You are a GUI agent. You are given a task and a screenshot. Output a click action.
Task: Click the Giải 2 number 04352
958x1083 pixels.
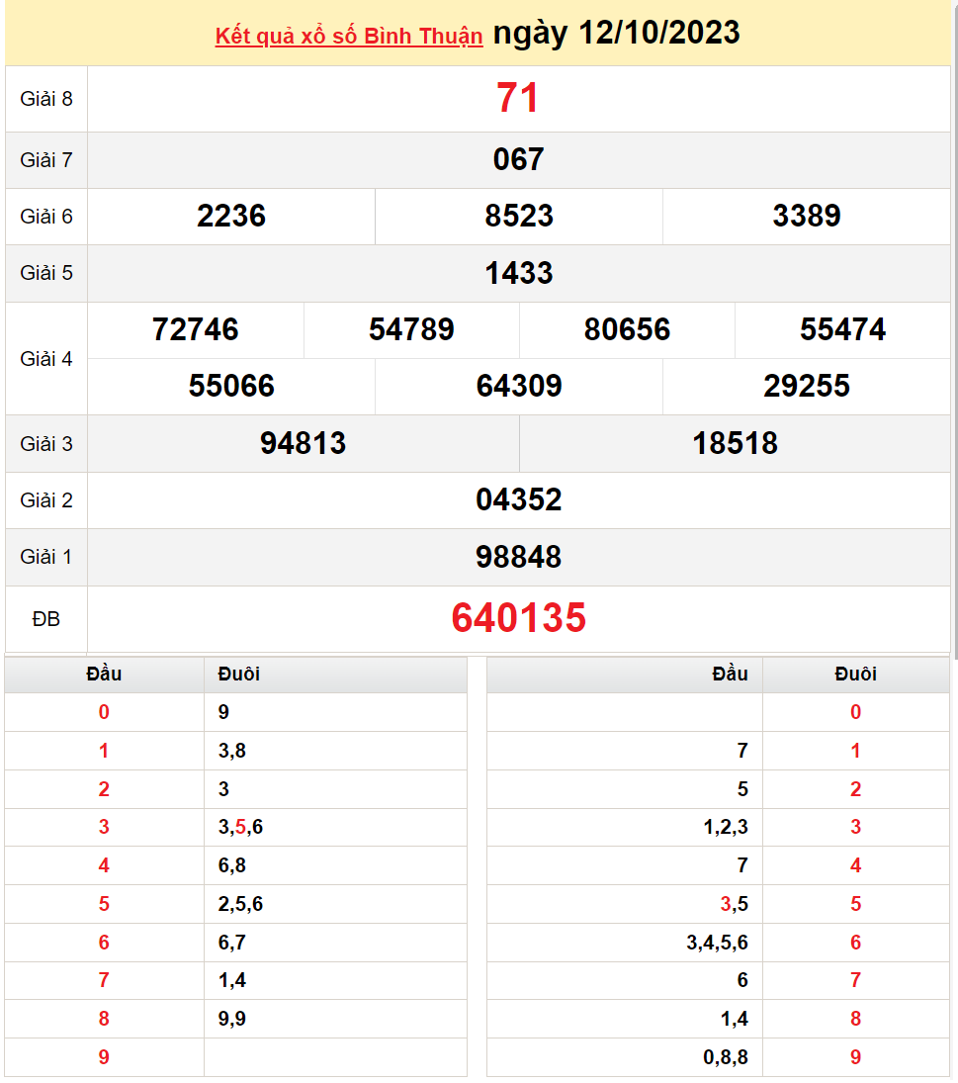[x=518, y=499]
